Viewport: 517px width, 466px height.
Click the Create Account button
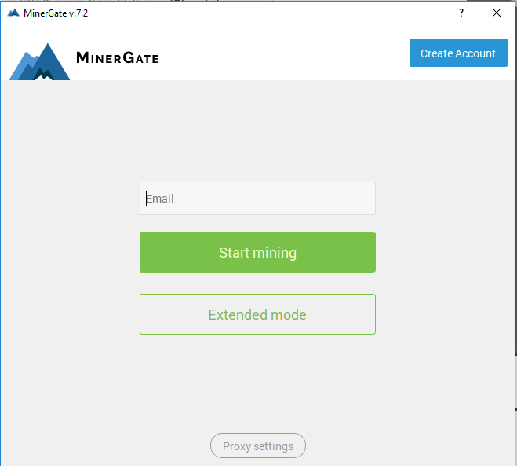pyautogui.click(x=458, y=53)
